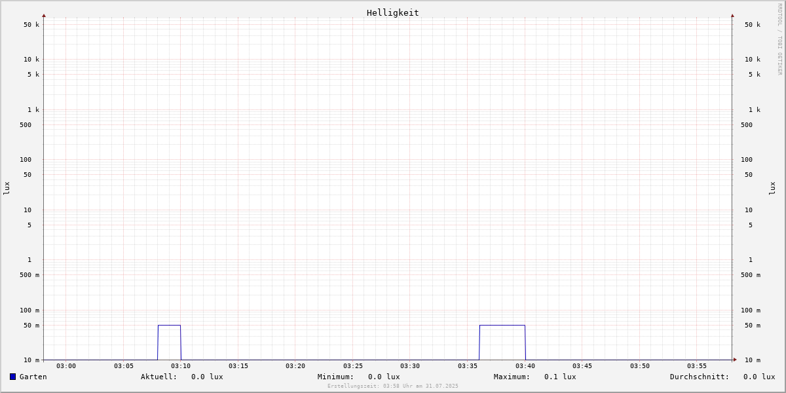Click the 03:20 time axis label
The width and height of the screenshot is (786, 393).
[295, 366]
